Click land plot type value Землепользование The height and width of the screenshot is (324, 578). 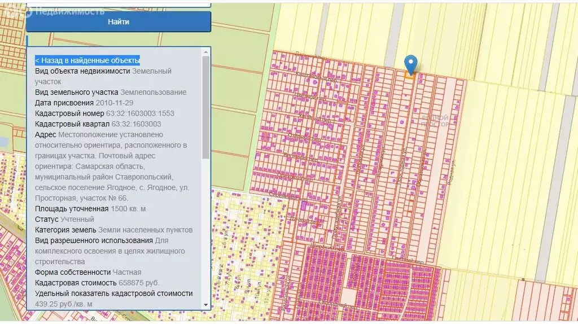click(x=154, y=93)
